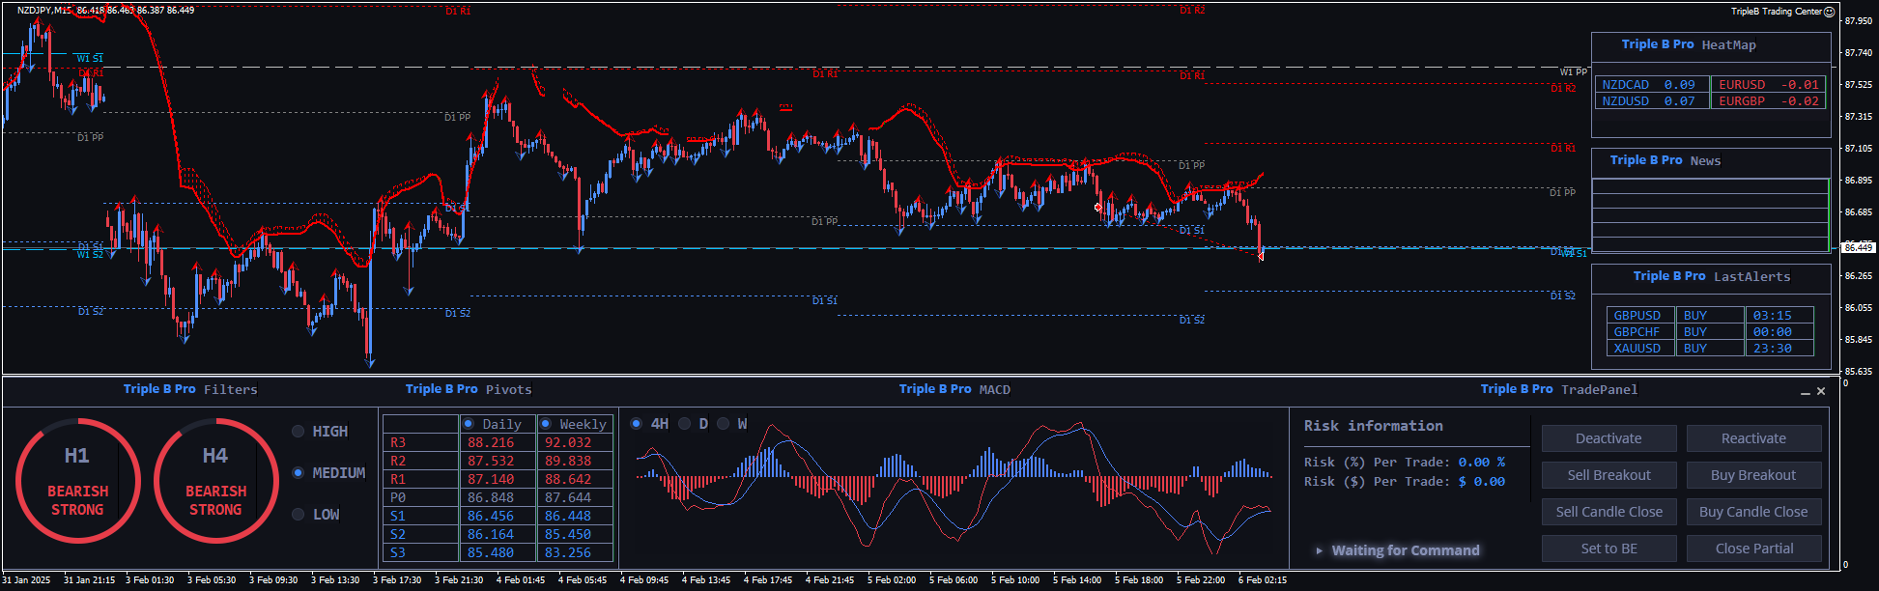Switch MACD timeframe to D
The width and height of the screenshot is (1879, 591).
[x=685, y=424]
